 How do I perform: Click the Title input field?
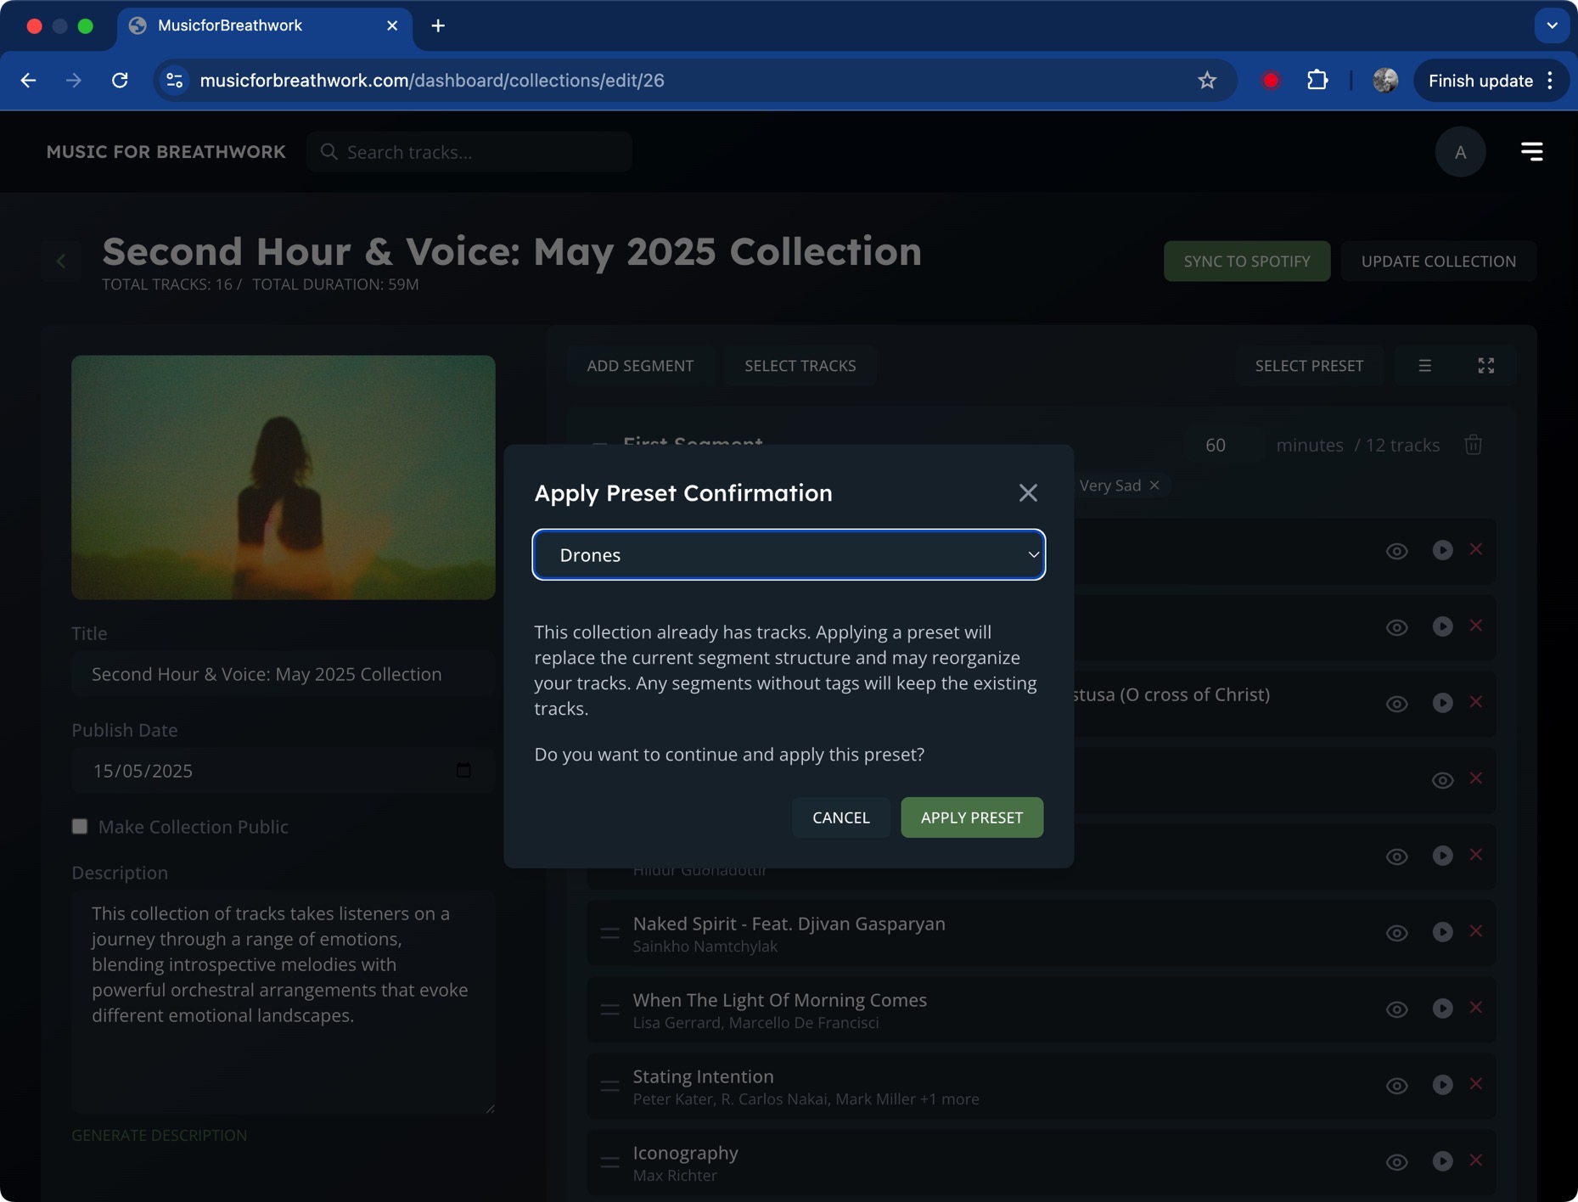(283, 674)
